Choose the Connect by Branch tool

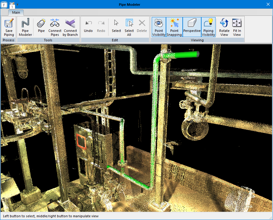[70, 27]
